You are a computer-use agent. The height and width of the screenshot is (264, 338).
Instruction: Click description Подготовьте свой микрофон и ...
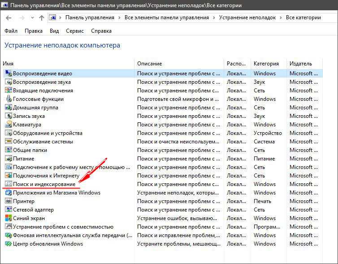(178, 99)
